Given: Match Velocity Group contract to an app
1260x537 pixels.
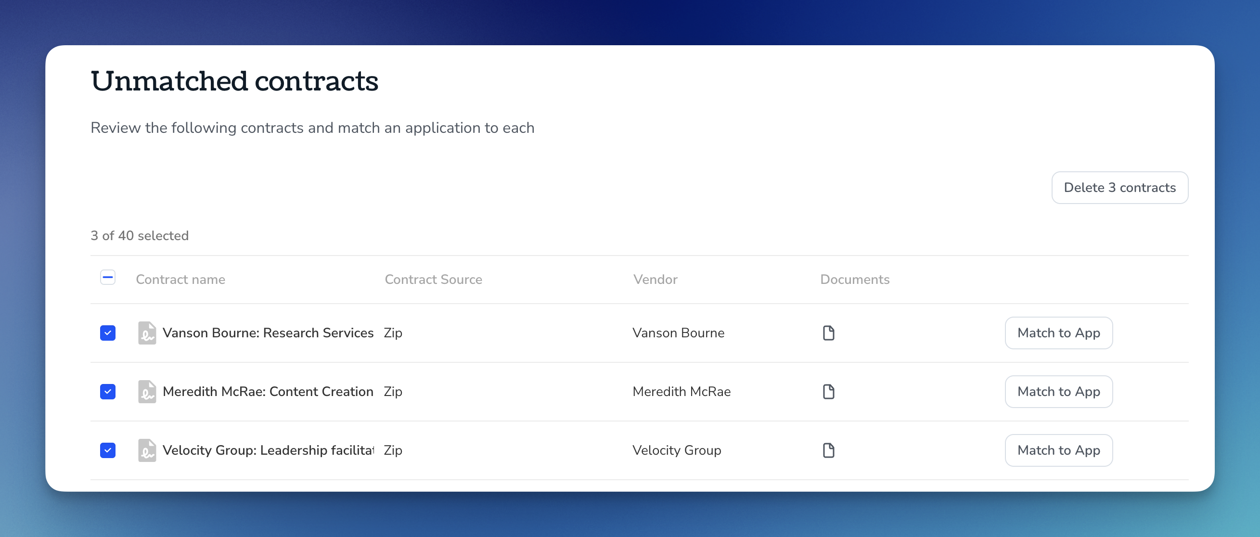Looking at the screenshot, I should [x=1058, y=450].
